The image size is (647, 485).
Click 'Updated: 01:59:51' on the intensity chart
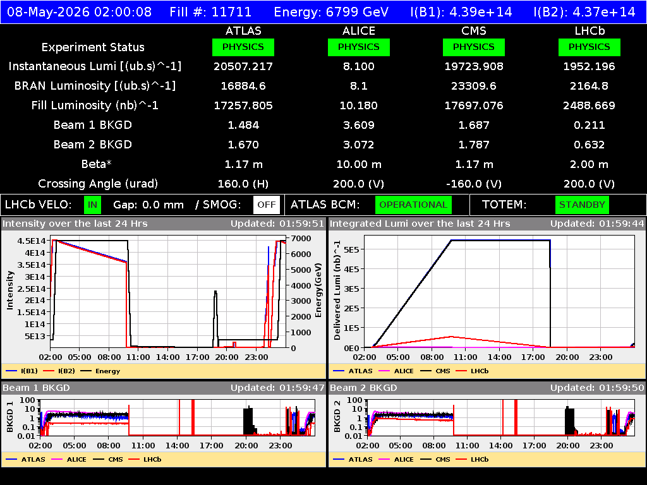click(x=277, y=224)
